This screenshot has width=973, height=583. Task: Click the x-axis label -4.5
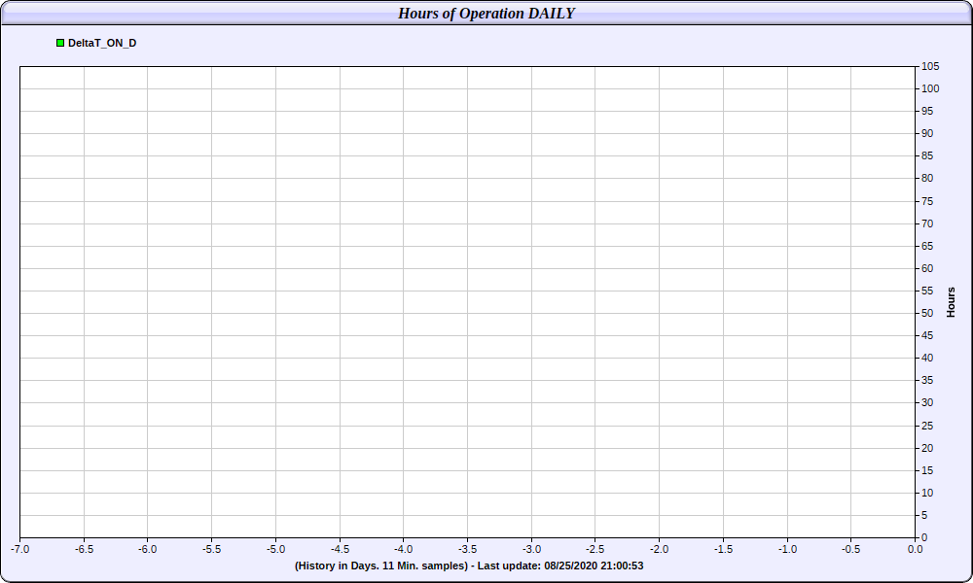pos(340,549)
